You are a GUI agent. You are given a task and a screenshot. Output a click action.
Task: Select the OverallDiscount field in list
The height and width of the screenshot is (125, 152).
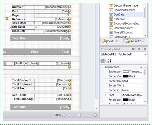(x=121, y=33)
